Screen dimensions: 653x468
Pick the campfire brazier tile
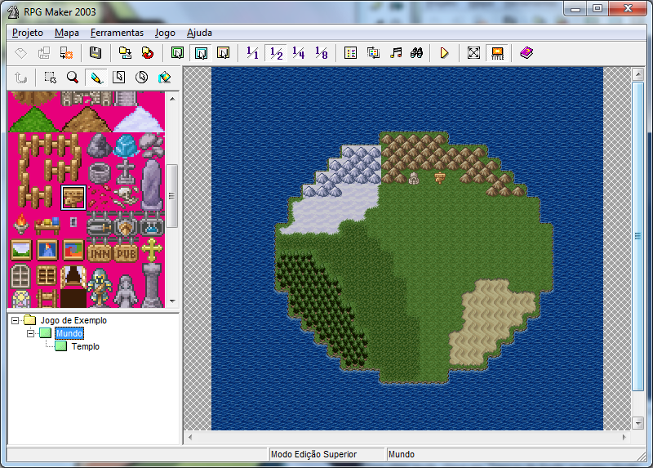(x=21, y=225)
